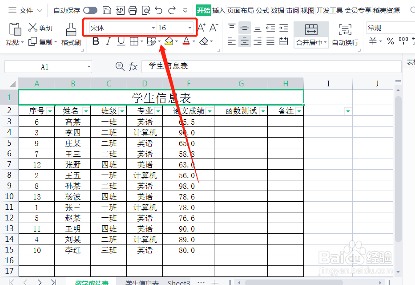Open the 文件 menu
The height and width of the screenshot is (285, 415).
[x=26, y=10]
